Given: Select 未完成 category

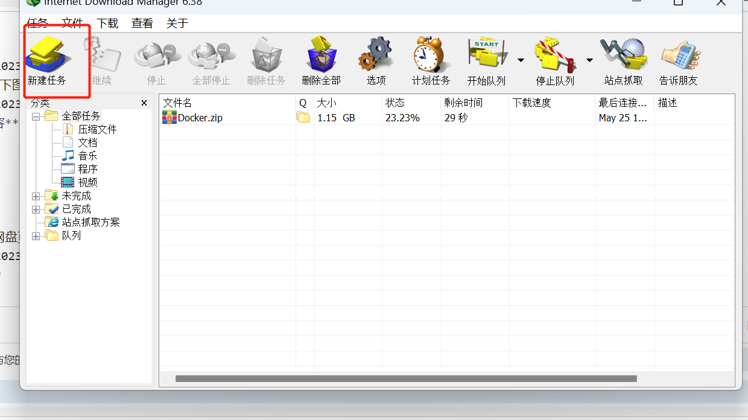Looking at the screenshot, I should [77, 196].
